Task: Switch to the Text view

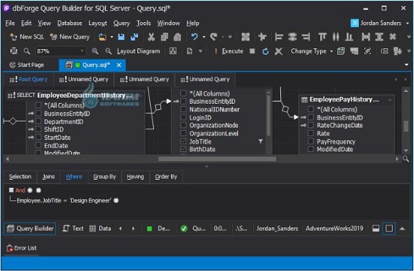Action: 73,228
